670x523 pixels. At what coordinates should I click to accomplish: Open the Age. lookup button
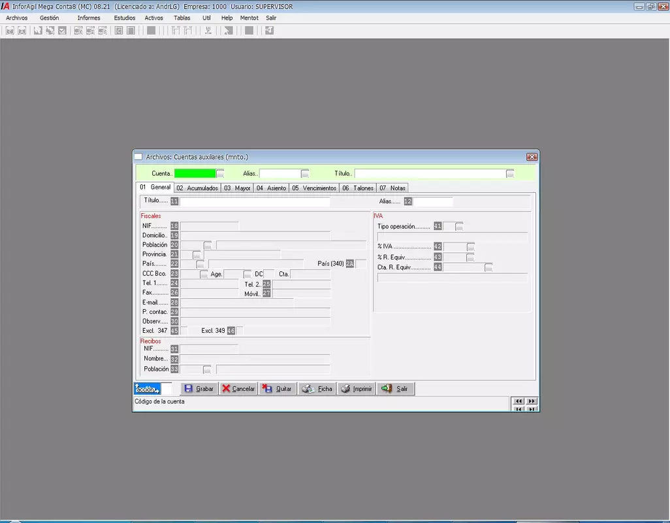(x=247, y=274)
